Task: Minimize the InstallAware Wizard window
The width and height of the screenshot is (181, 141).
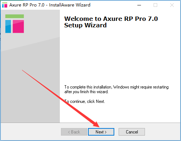Action: pyautogui.click(x=139, y=5)
